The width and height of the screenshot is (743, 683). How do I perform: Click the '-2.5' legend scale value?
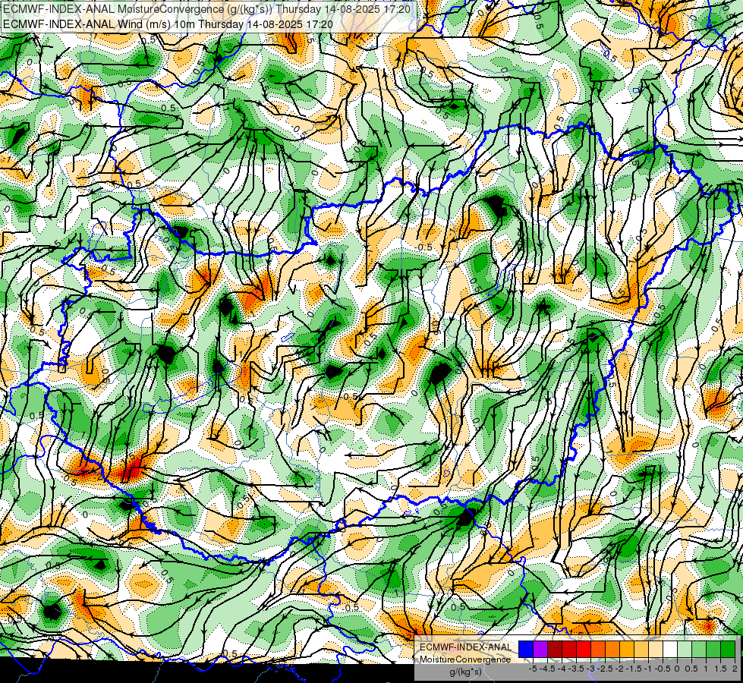click(x=605, y=669)
